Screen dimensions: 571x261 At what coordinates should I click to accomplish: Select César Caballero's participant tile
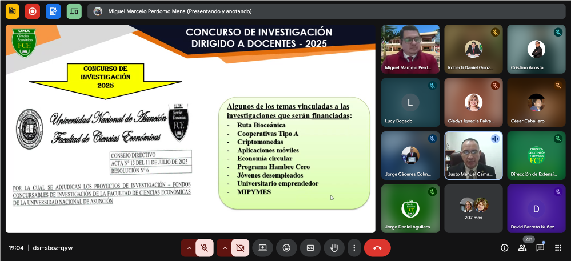pyautogui.click(x=536, y=102)
